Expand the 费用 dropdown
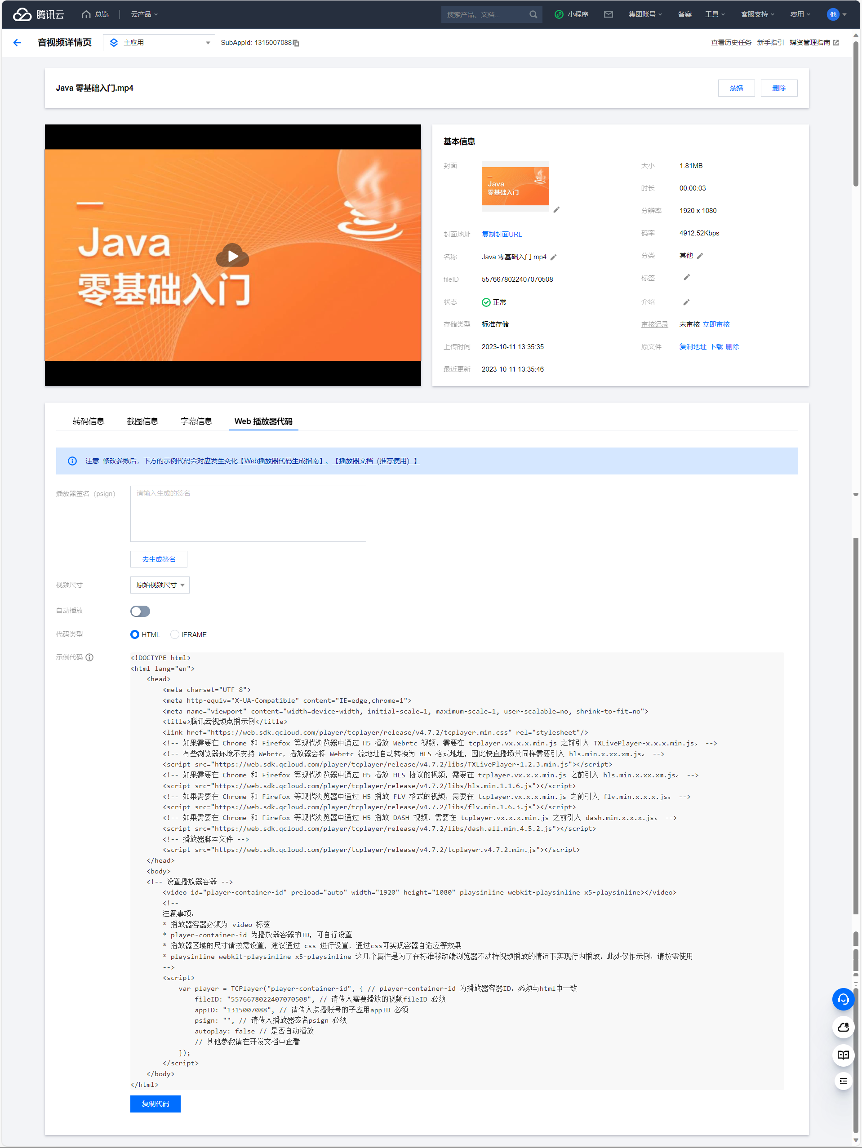Screen dimensions: 862x1148 tap(800, 14)
